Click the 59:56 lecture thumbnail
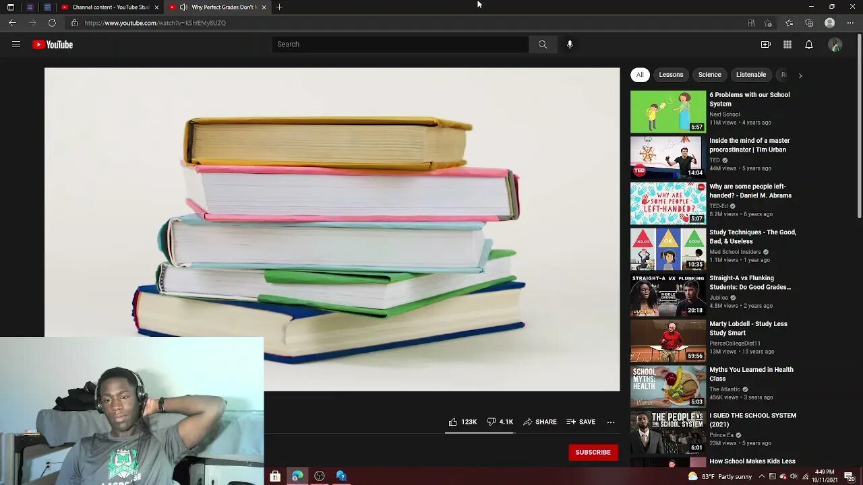 click(x=668, y=341)
